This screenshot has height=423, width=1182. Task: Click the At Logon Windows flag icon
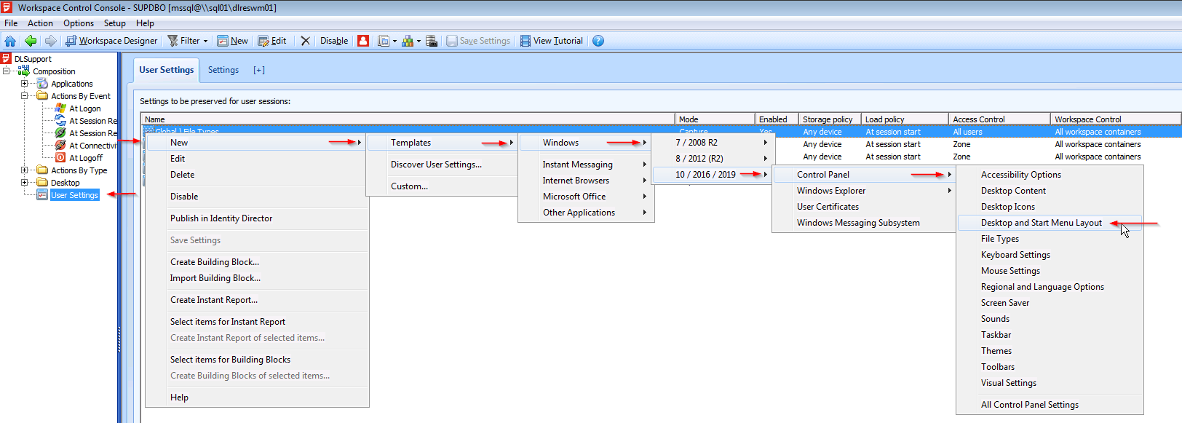(x=61, y=108)
